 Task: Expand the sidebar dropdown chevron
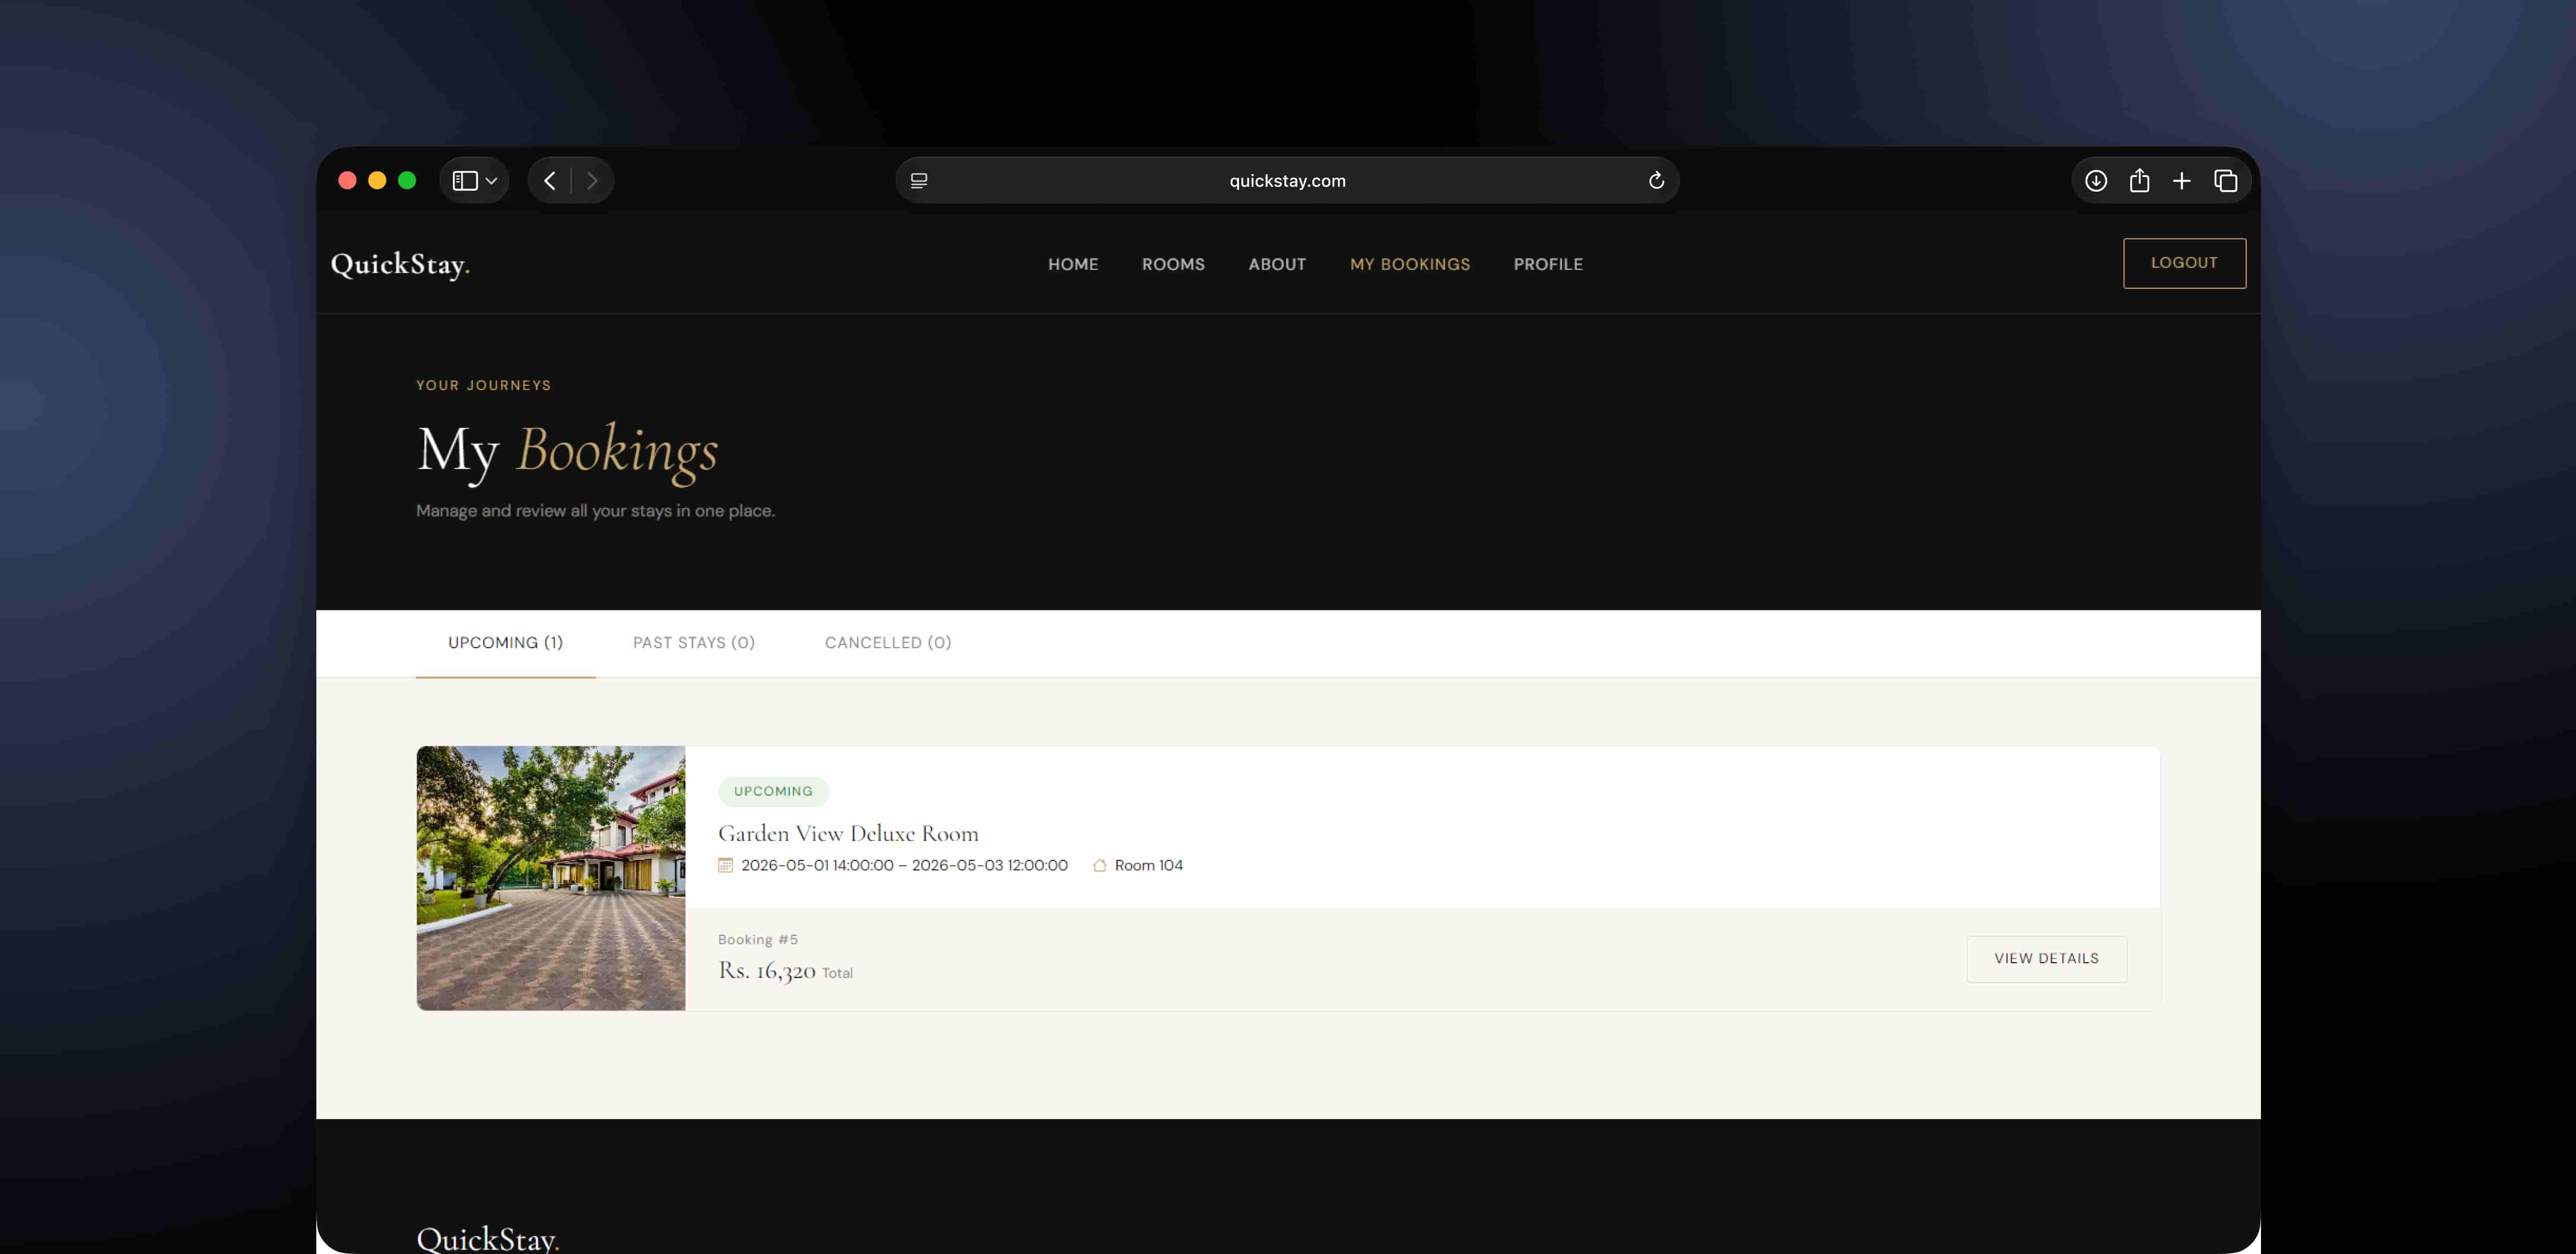tap(491, 181)
